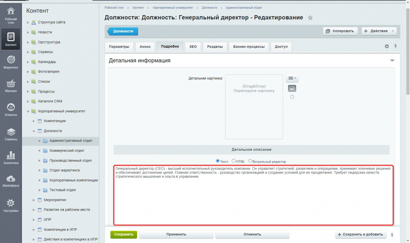Select the Визуальный редактор radio button
This screenshot has width=410, height=243.
pyautogui.click(x=250, y=161)
